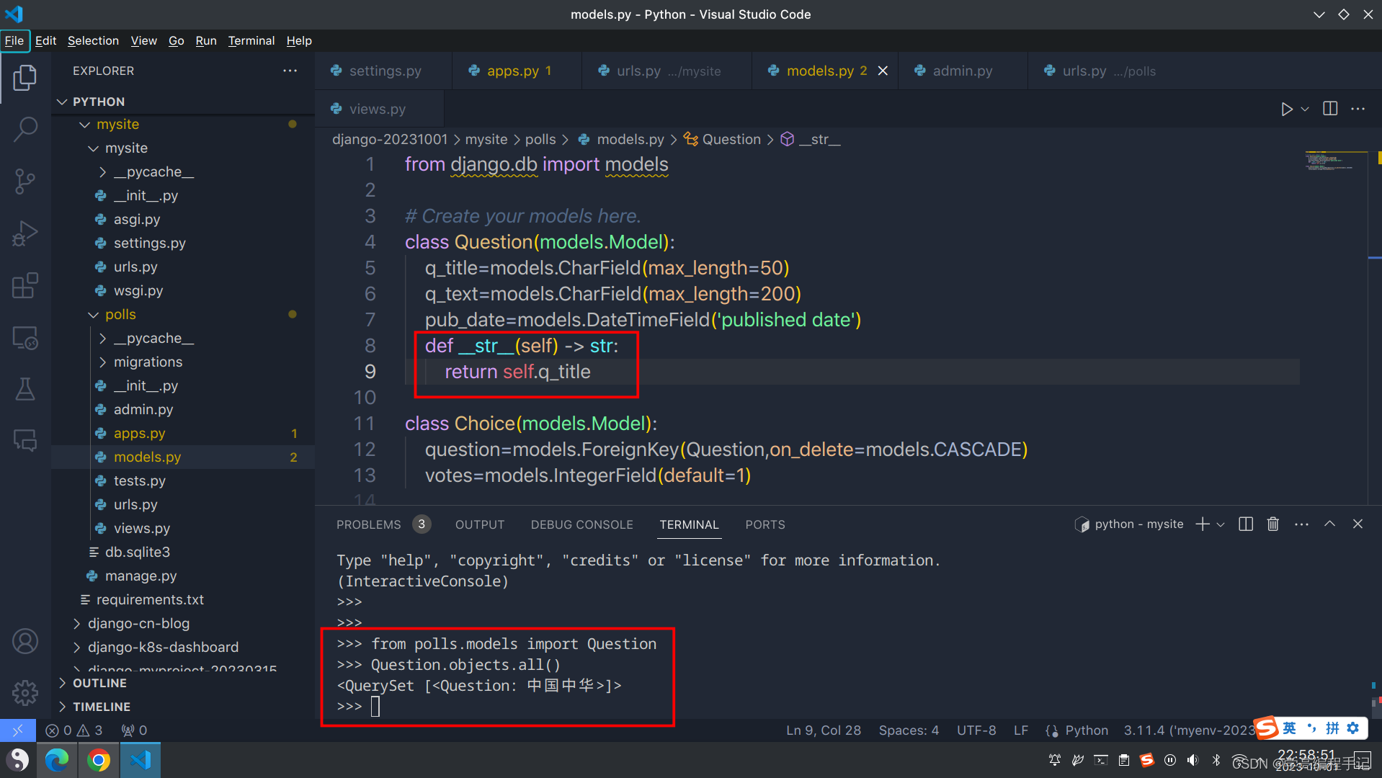Image resolution: width=1382 pixels, height=778 pixels.
Task: Expand the django-cn-blog folder
Action: tap(138, 624)
